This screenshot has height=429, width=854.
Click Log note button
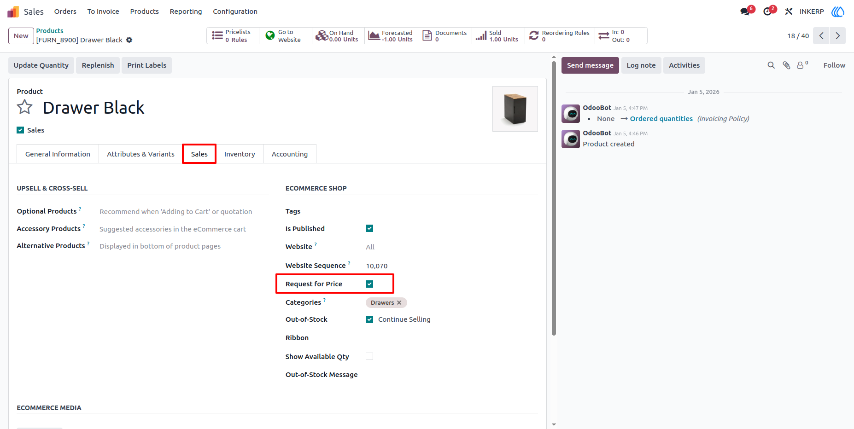(641, 65)
